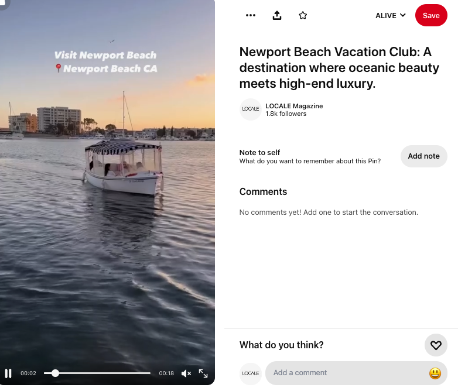This screenshot has height=391, width=458.
Task: Click the star favorite icon
Action: coord(303,15)
